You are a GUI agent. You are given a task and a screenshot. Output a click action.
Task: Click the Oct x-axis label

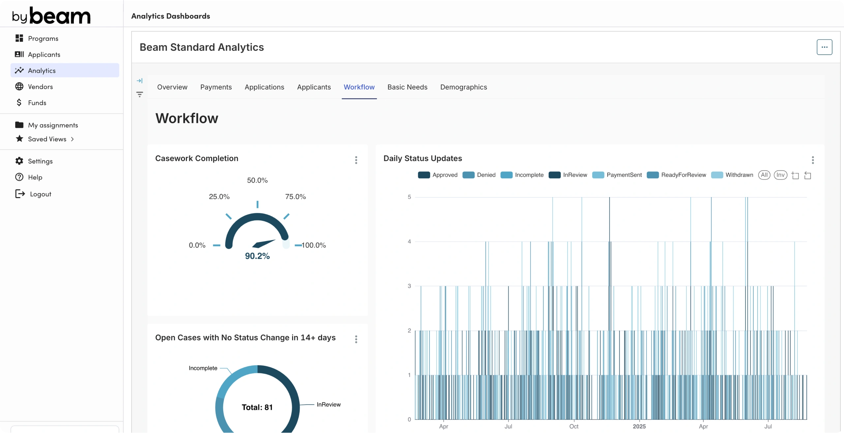[x=574, y=426]
